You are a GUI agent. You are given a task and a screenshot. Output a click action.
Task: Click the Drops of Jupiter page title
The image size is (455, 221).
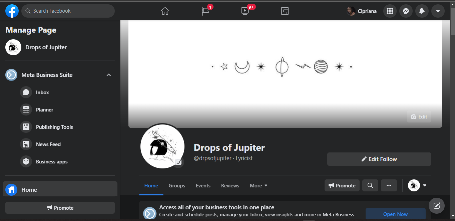click(229, 147)
